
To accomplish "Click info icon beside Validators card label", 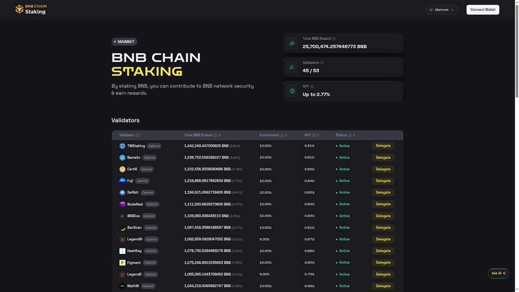I will pos(322,63).
